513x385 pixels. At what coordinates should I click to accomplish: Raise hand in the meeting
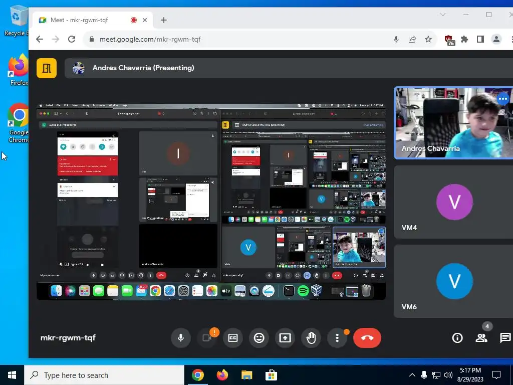coord(311,338)
